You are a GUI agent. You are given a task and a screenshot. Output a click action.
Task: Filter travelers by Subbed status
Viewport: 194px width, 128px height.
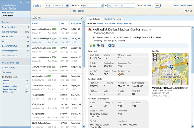click(x=6, y=81)
